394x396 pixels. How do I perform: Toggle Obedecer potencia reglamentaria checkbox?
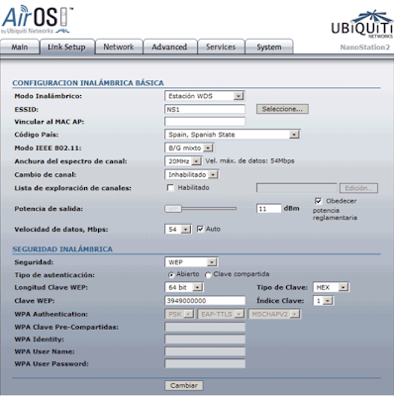click(x=318, y=201)
